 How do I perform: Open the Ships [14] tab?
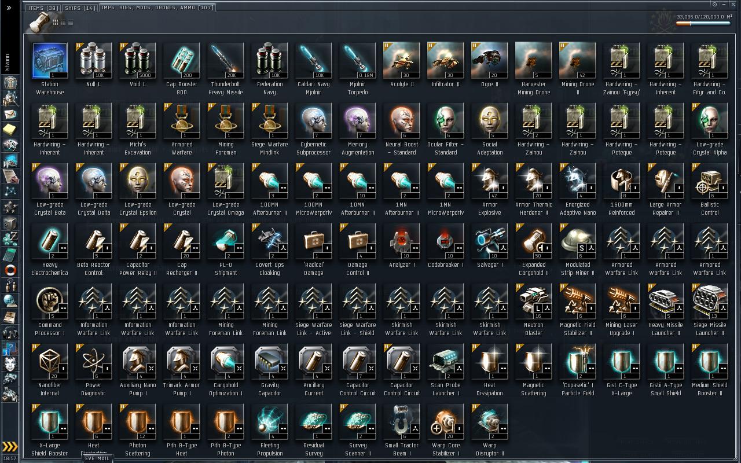(80, 8)
